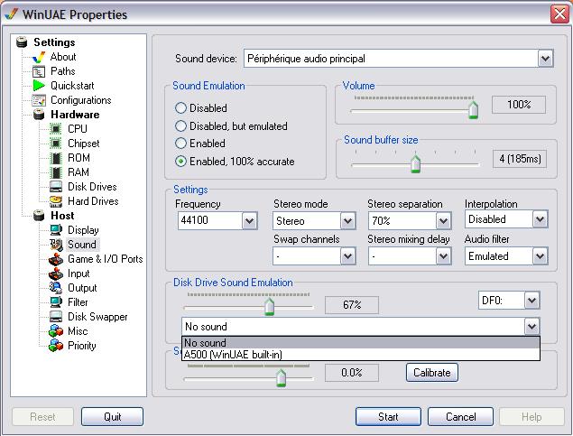Click the Hard Drives disk icon
The image size is (573, 436).
[56, 201]
